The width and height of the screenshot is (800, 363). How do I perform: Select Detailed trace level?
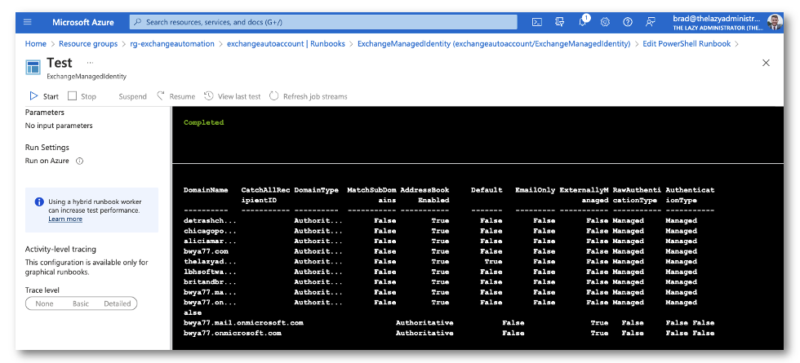tap(118, 303)
